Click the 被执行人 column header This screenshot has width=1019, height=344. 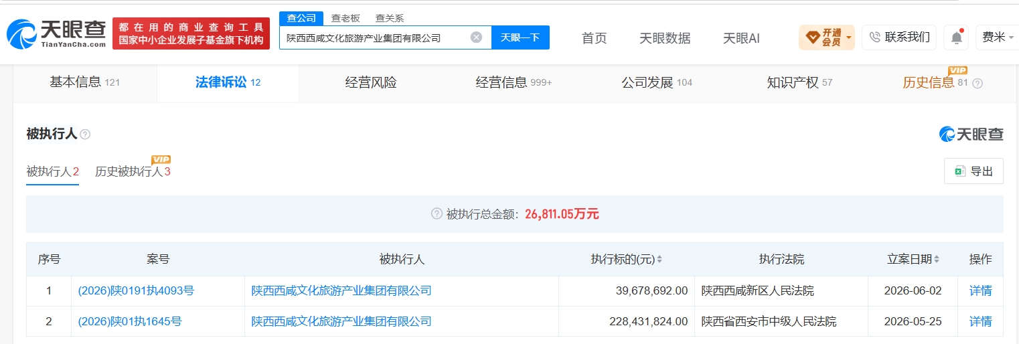tap(402, 259)
